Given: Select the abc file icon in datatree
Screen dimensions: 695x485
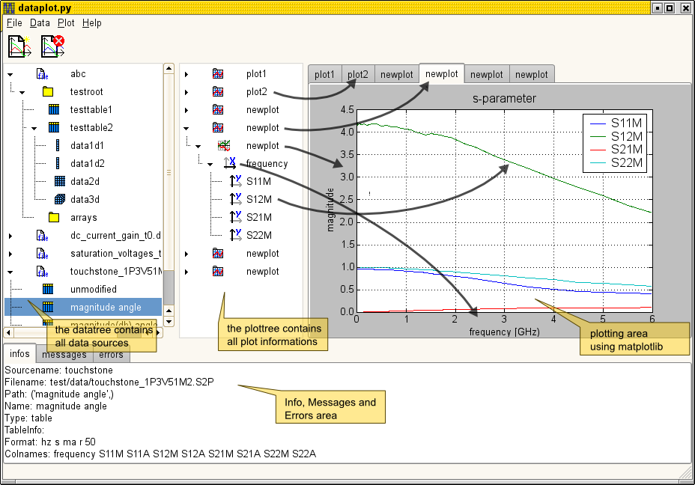Looking at the screenshot, I should pos(42,74).
